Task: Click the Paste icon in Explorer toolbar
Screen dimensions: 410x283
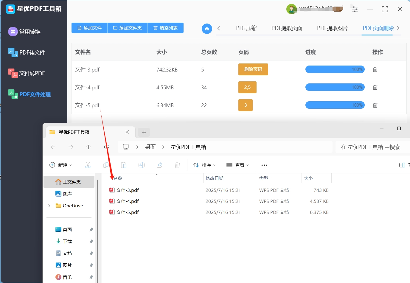Action: point(124,165)
